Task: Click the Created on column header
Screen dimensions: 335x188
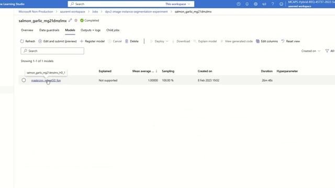Action: coord(205,71)
